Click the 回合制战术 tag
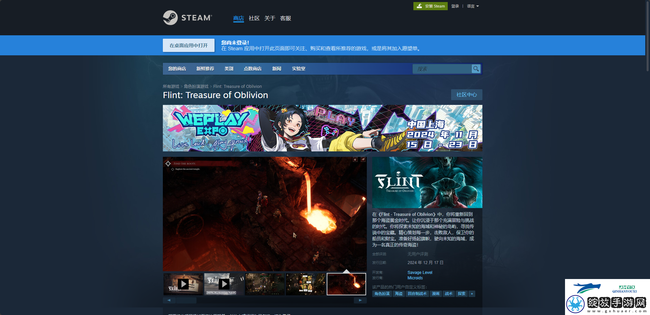 pos(417,294)
